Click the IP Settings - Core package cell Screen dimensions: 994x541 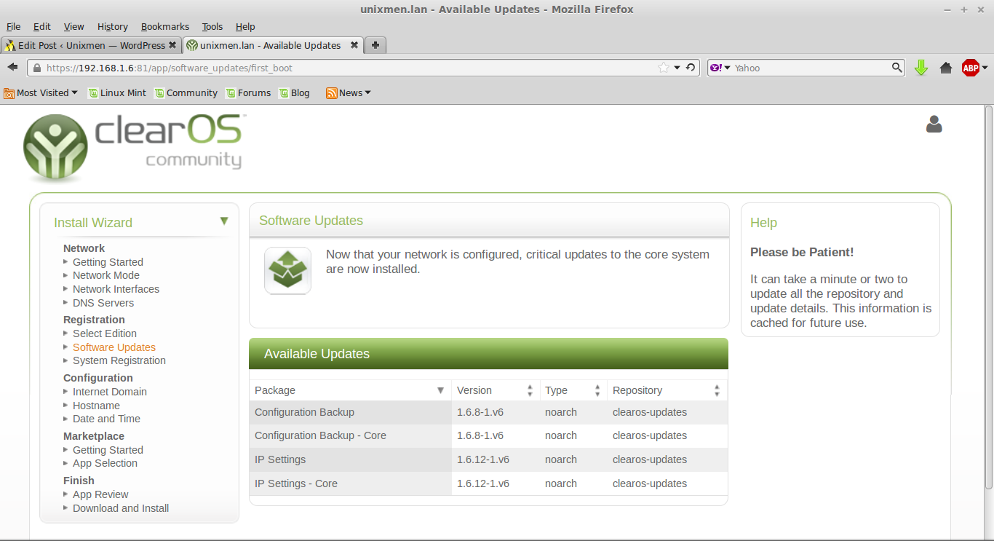pyautogui.click(x=350, y=483)
